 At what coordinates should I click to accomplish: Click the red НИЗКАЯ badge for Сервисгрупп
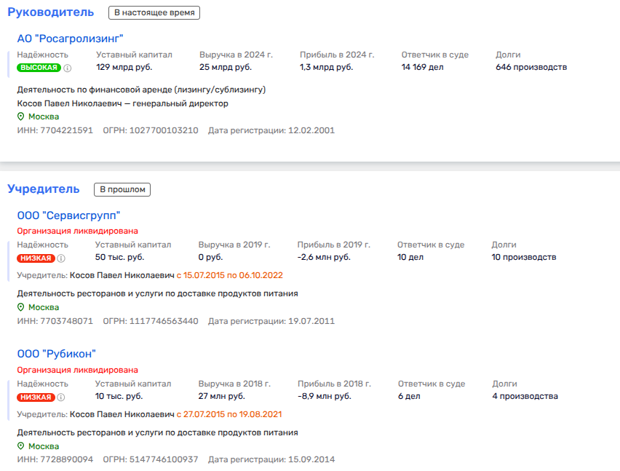35,258
